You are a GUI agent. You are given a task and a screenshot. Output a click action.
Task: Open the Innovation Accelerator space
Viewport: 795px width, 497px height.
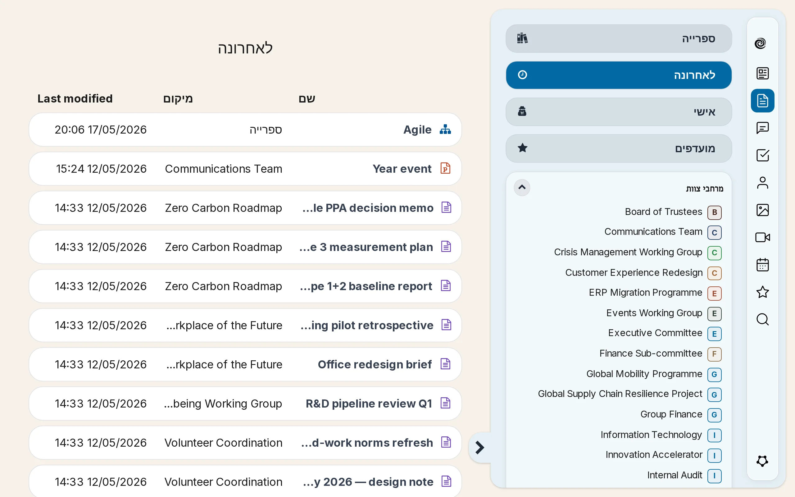click(654, 454)
